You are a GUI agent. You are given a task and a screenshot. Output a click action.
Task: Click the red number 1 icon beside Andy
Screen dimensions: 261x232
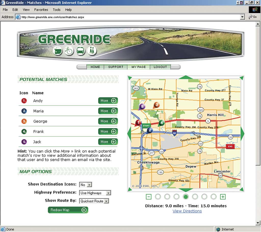coord(24,101)
